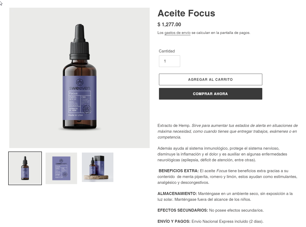
Task: Click the Aceite Focus product title
Action: coord(186,13)
